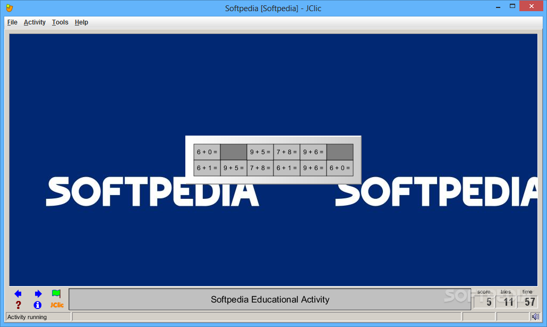
Task: Toggle sound with the speaker icon in status bar
Action: 535,316
